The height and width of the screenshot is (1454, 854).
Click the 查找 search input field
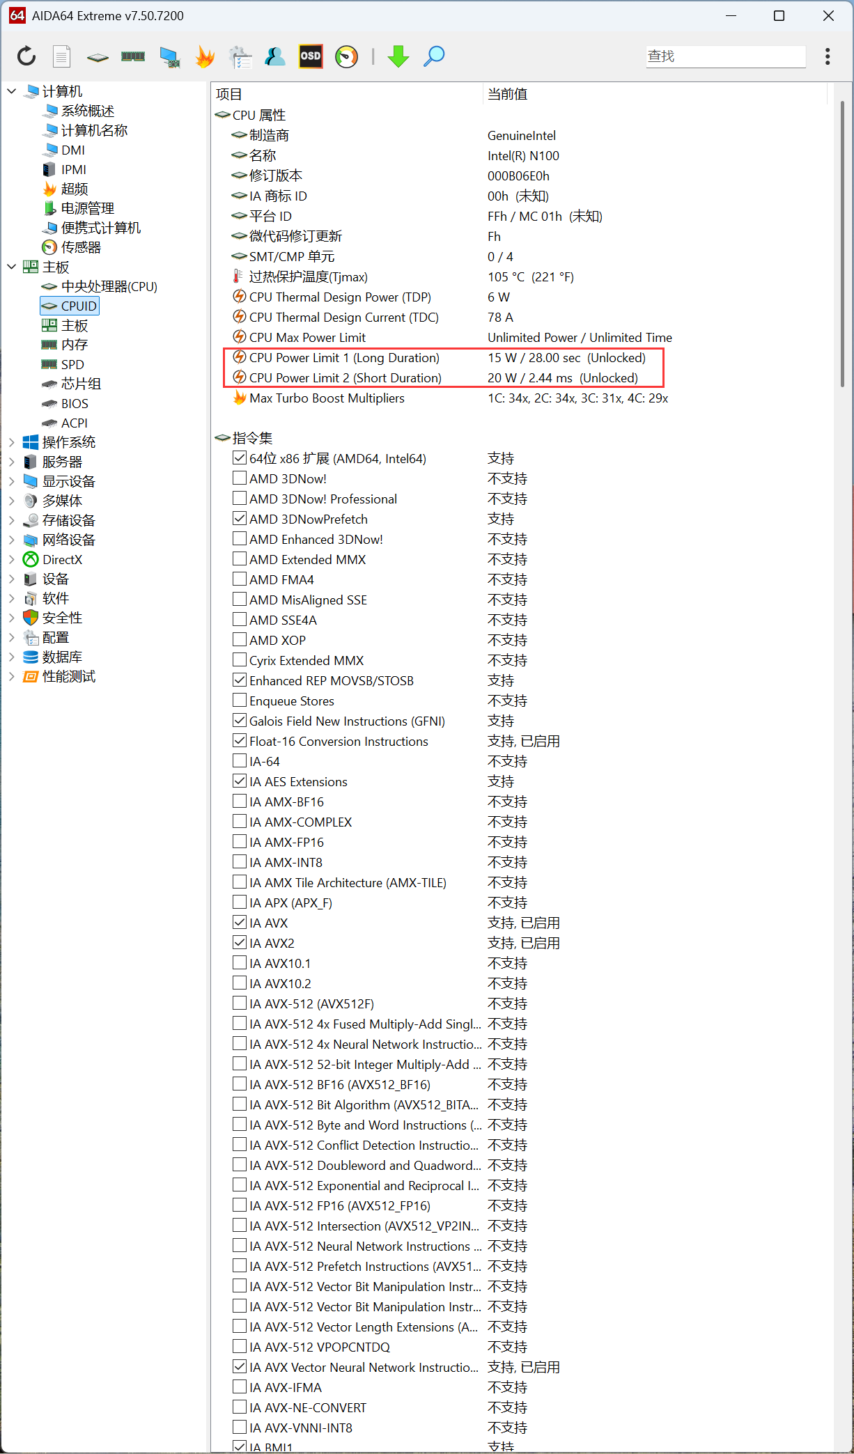point(725,56)
